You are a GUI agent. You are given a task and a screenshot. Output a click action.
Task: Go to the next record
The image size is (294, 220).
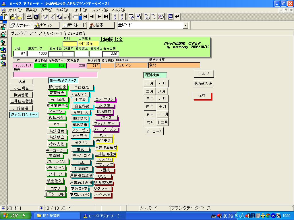click(x=99, y=17)
